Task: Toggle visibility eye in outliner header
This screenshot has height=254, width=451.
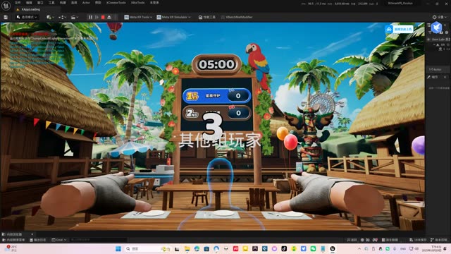Action: 429,40
